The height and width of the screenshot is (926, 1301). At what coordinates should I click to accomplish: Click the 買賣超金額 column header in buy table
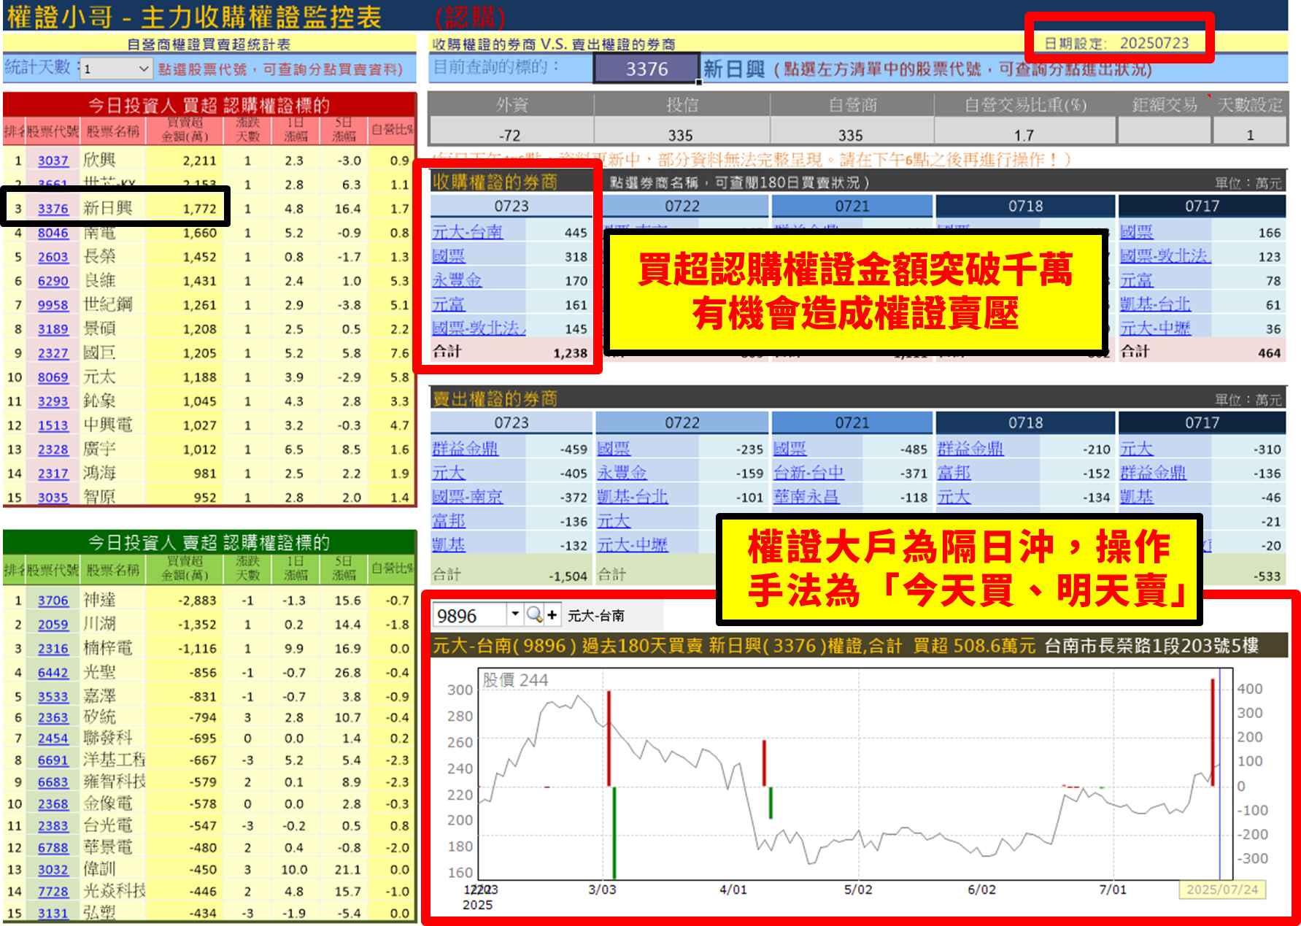[x=185, y=130]
